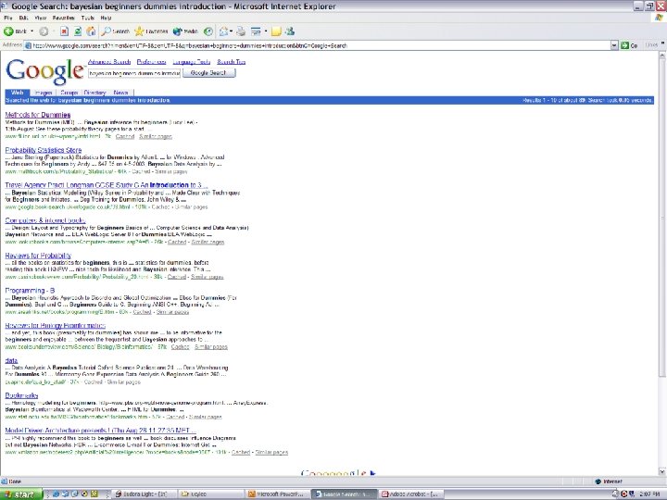Open the History clock icon

tap(208, 31)
